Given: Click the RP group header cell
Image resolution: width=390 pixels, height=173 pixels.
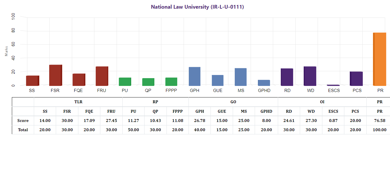Looking at the screenshot, I should click(155, 102).
